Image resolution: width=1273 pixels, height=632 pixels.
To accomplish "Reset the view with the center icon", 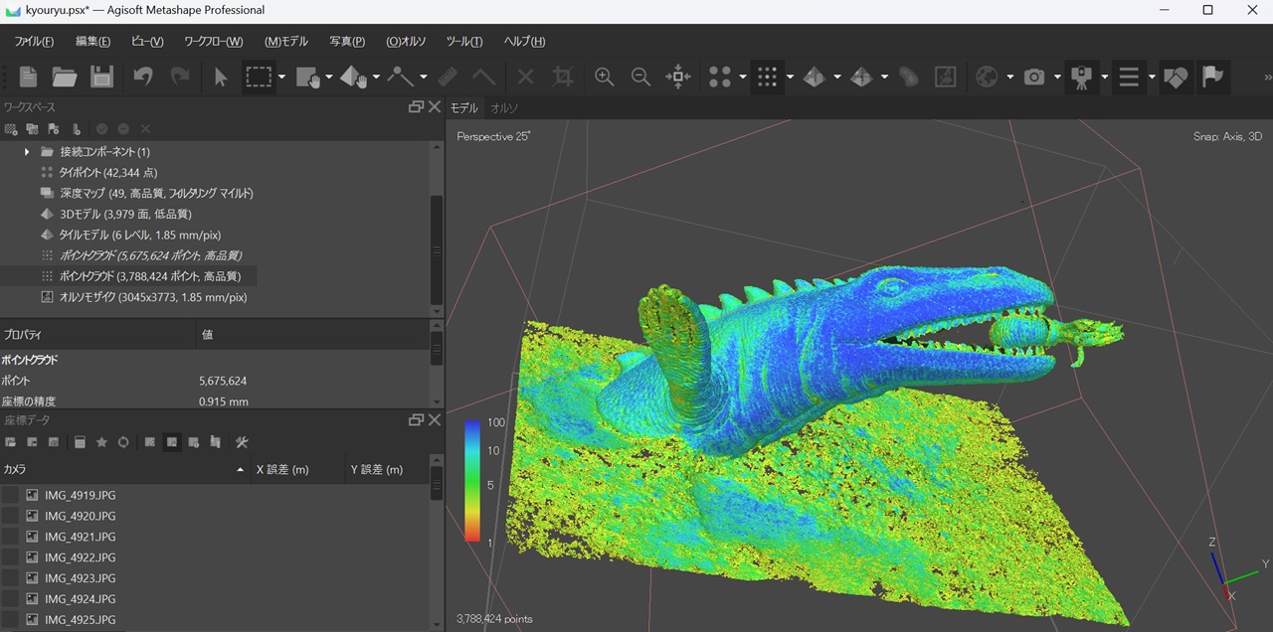I will click(x=678, y=77).
